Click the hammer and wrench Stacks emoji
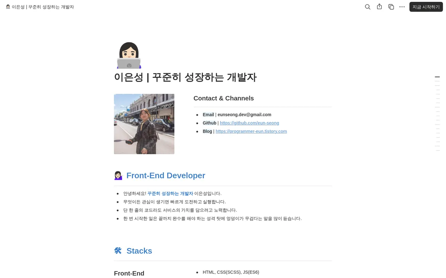The width and height of the screenshot is (446, 278). tap(118, 251)
